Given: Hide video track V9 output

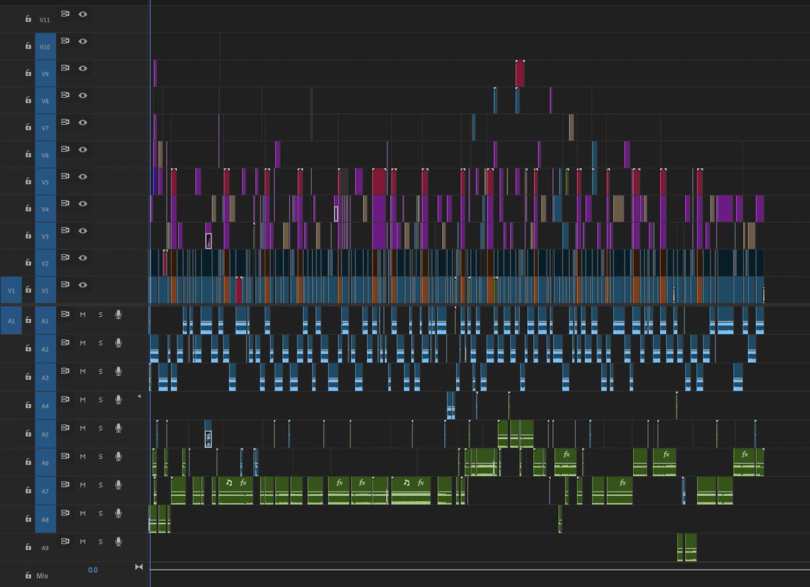Looking at the screenshot, I should coord(82,68).
